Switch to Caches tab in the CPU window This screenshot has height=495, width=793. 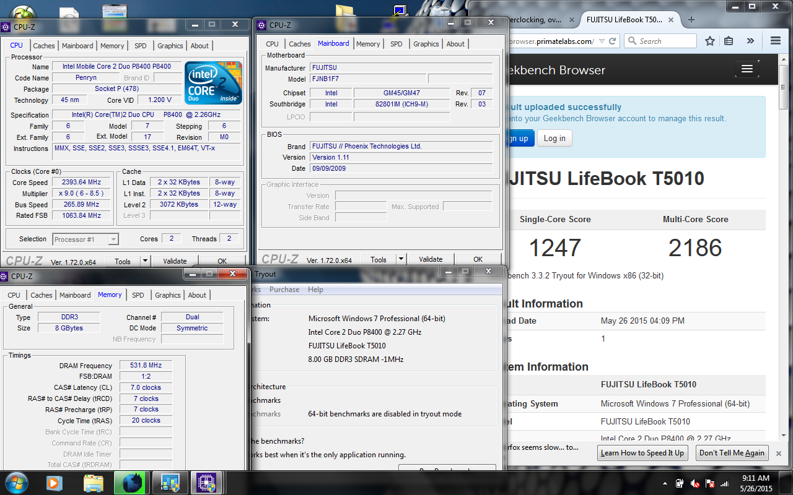[44, 46]
